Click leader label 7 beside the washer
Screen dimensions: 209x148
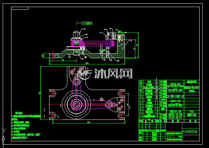pos(87,37)
